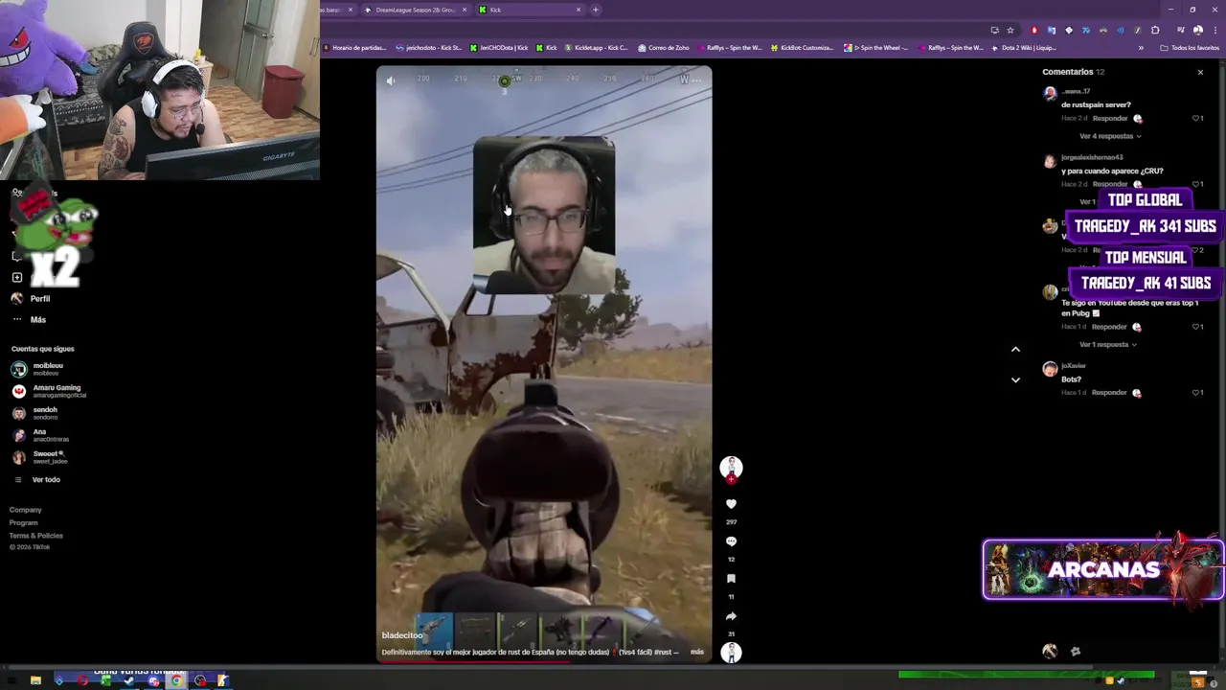Go to previous video with up chevron
The height and width of the screenshot is (690, 1226).
[x=1015, y=349]
